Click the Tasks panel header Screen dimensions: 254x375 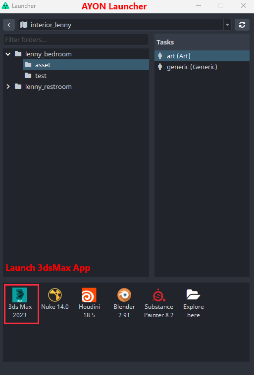click(202, 42)
